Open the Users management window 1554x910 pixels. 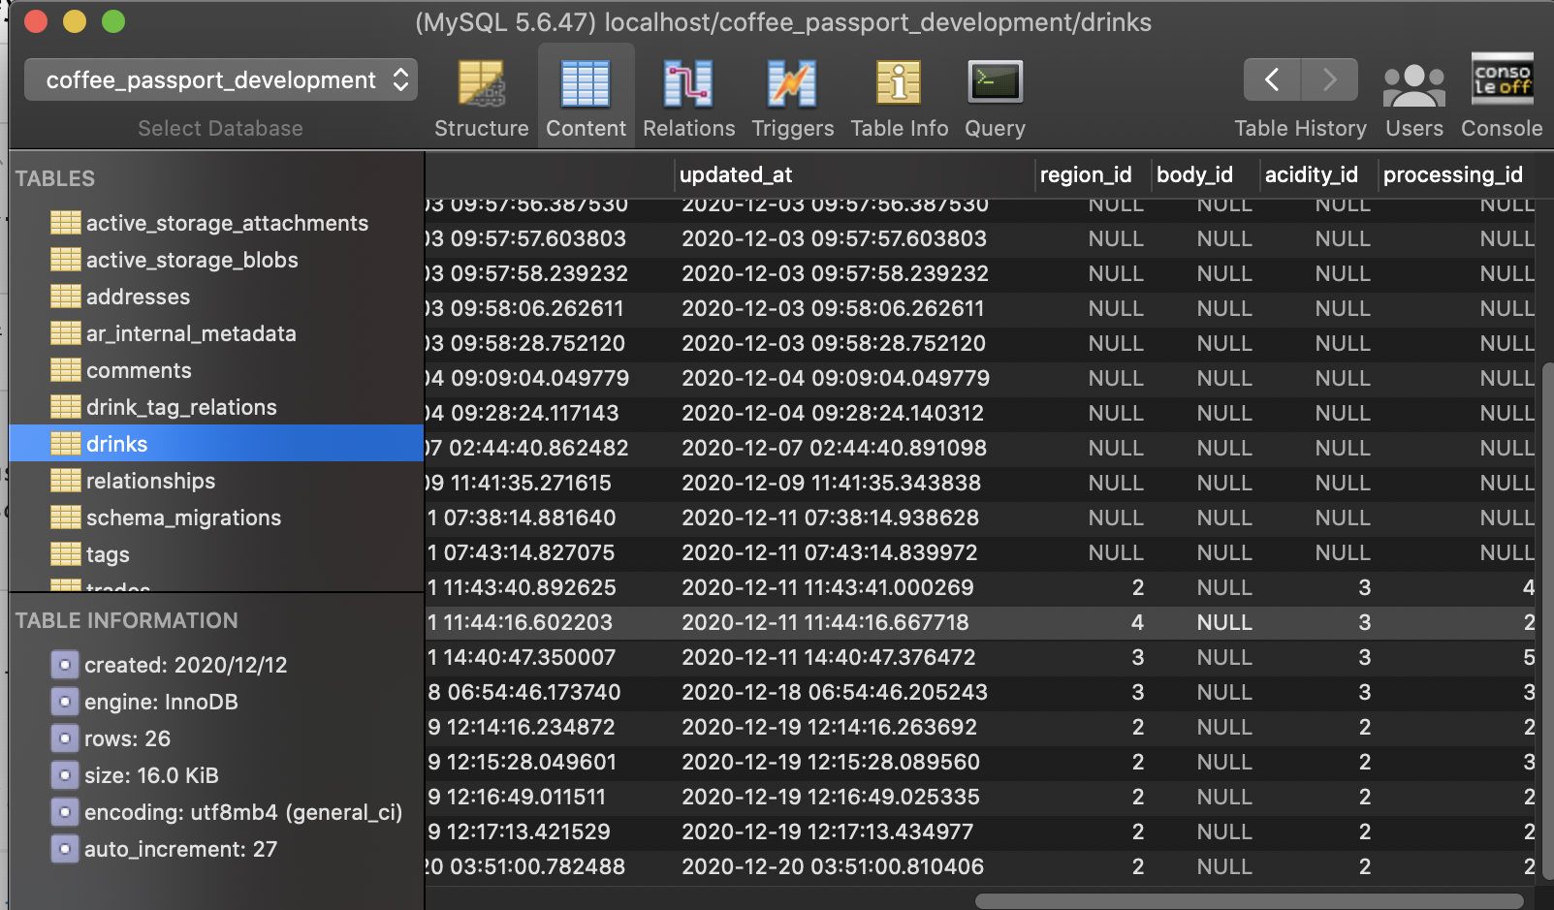1413,94
